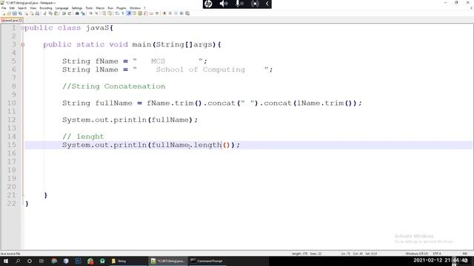Click the 'INS' insert mode indicator
Image resolution: width=474 pixels, height=266 pixels.
[465, 253]
